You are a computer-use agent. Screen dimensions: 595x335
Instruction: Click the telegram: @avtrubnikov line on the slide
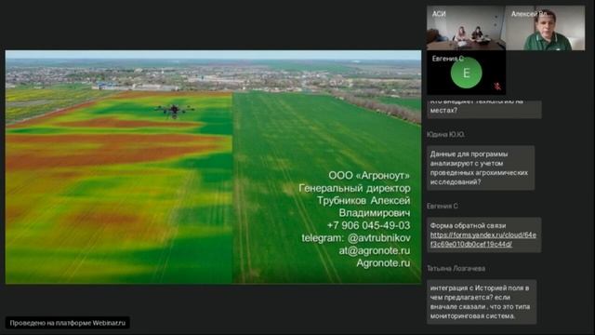[x=356, y=238]
